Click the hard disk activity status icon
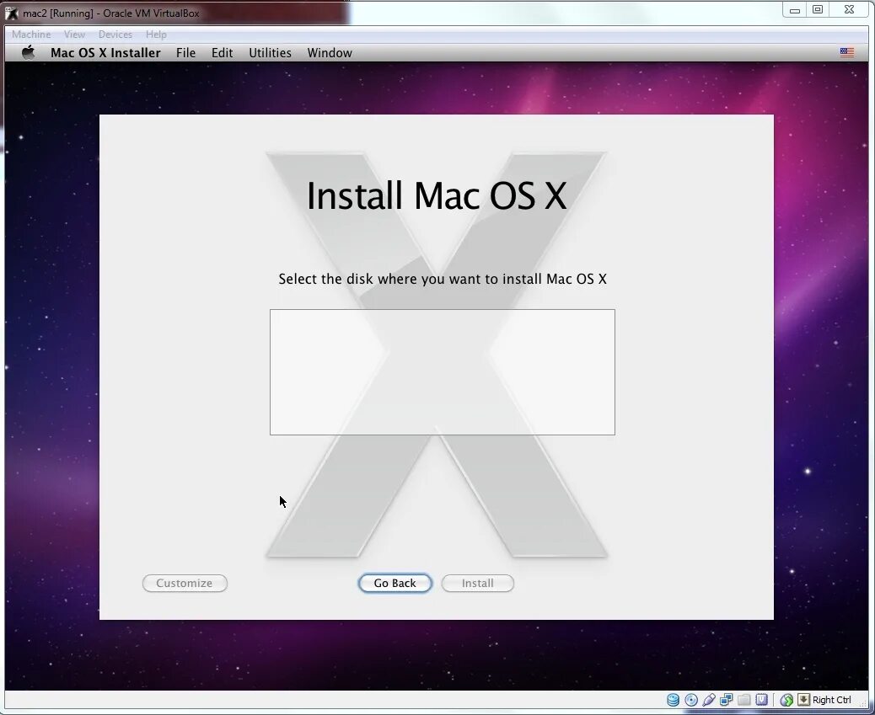The image size is (875, 715). 673,700
